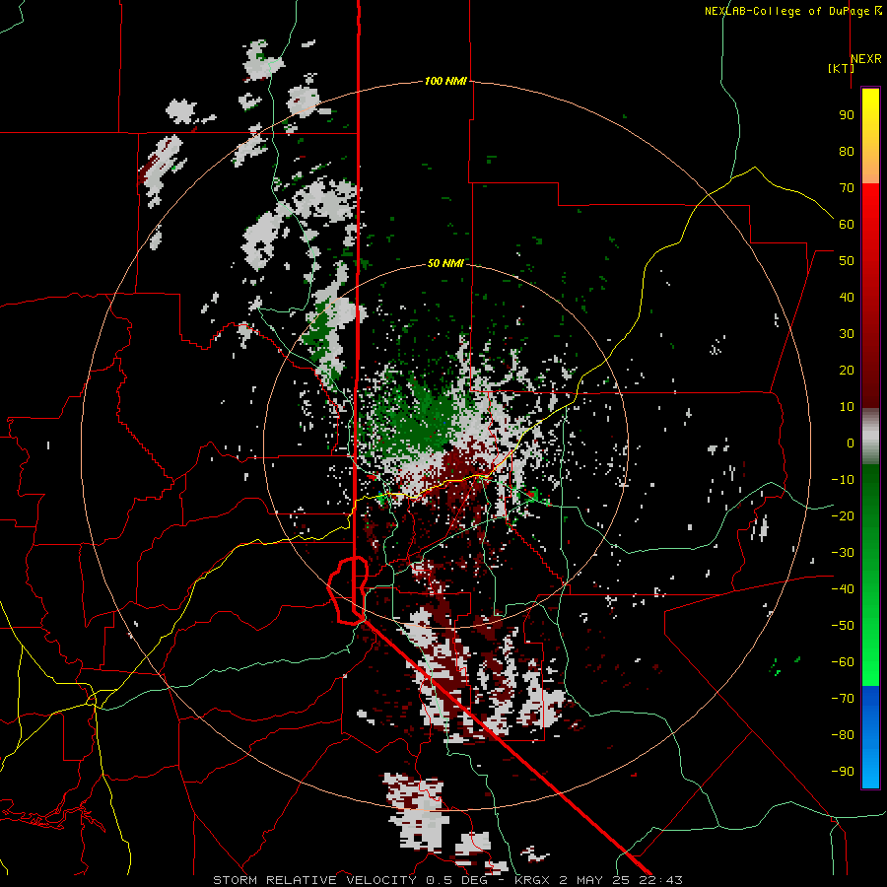Click the 60 value on the velocity scale
Viewport: 887px width, 887px height.
click(847, 225)
